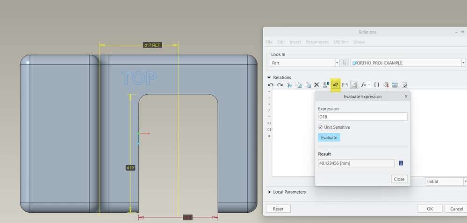This screenshot has width=467, height=223.
Task: Cut selected relation text with scissors icon
Action: tap(289, 85)
